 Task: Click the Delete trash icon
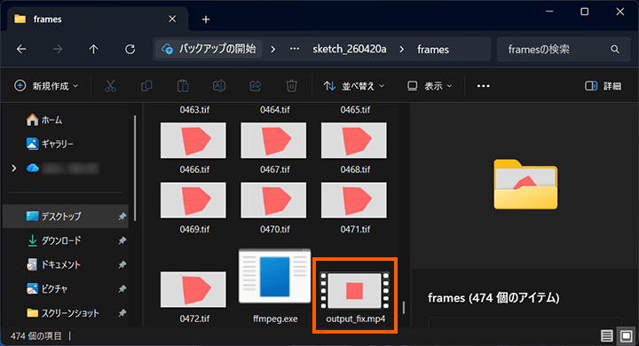tap(291, 85)
